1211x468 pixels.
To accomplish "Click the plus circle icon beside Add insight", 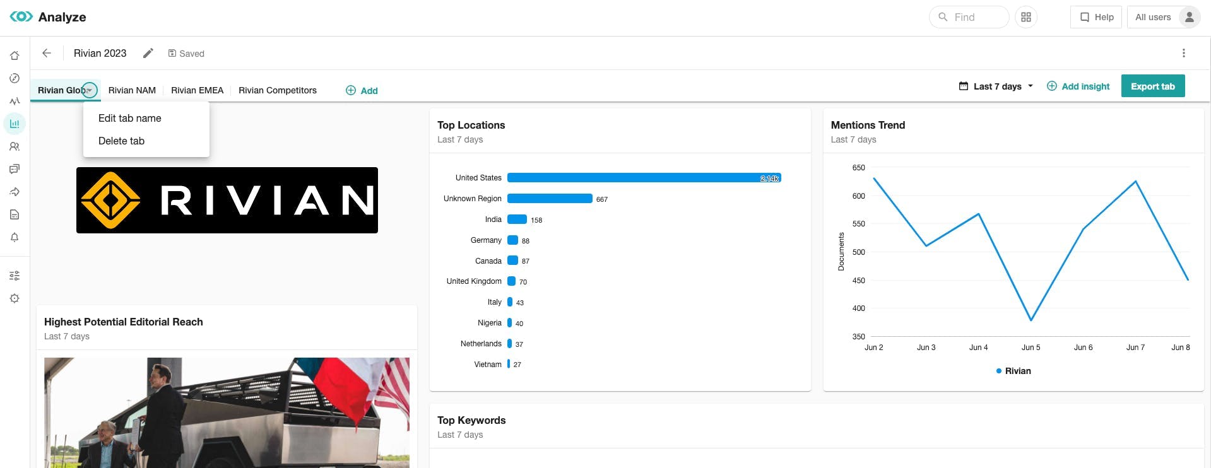I will pos(1052,86).
